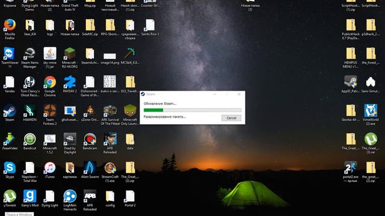The height and width of the screenshot is (216, 385).
Task: Open the portal2.exe shortcut icon
Action: click(350, 168)
